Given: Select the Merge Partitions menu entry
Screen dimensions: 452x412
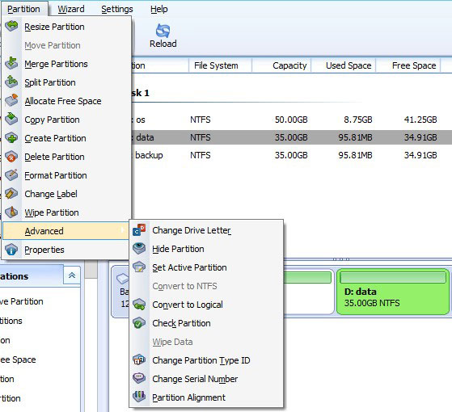Looking at the screenshot, I should 67,64.
